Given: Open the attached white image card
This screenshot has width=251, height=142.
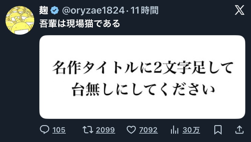Looking at the screenshot, I should 142,77.
